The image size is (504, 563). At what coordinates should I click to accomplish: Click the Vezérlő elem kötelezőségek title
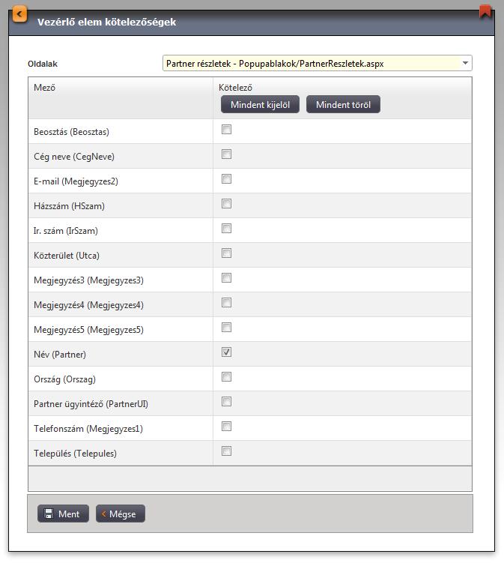(x=107, y=22)
